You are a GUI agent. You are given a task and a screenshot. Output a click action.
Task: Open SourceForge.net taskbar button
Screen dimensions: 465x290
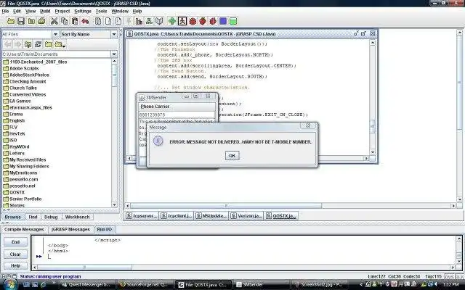pyautogui.click(x=144, y=285)
